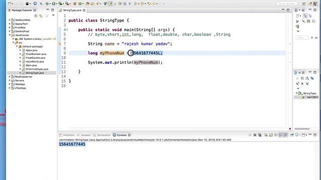Toggle Scroll Lock in Console toolbar

271,135
